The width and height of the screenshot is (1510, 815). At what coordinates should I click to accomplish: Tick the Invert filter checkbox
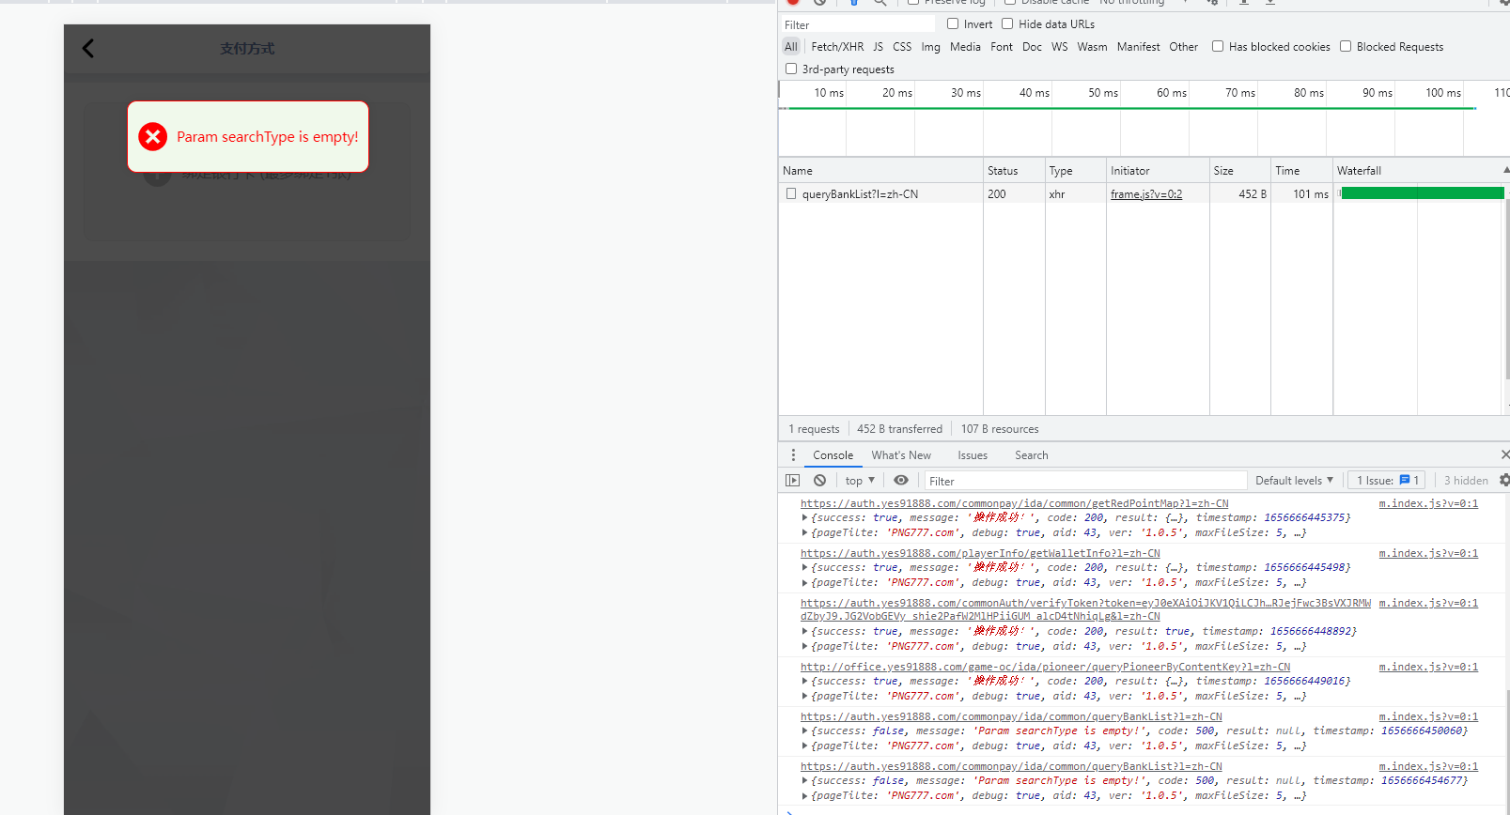point(953,24)
